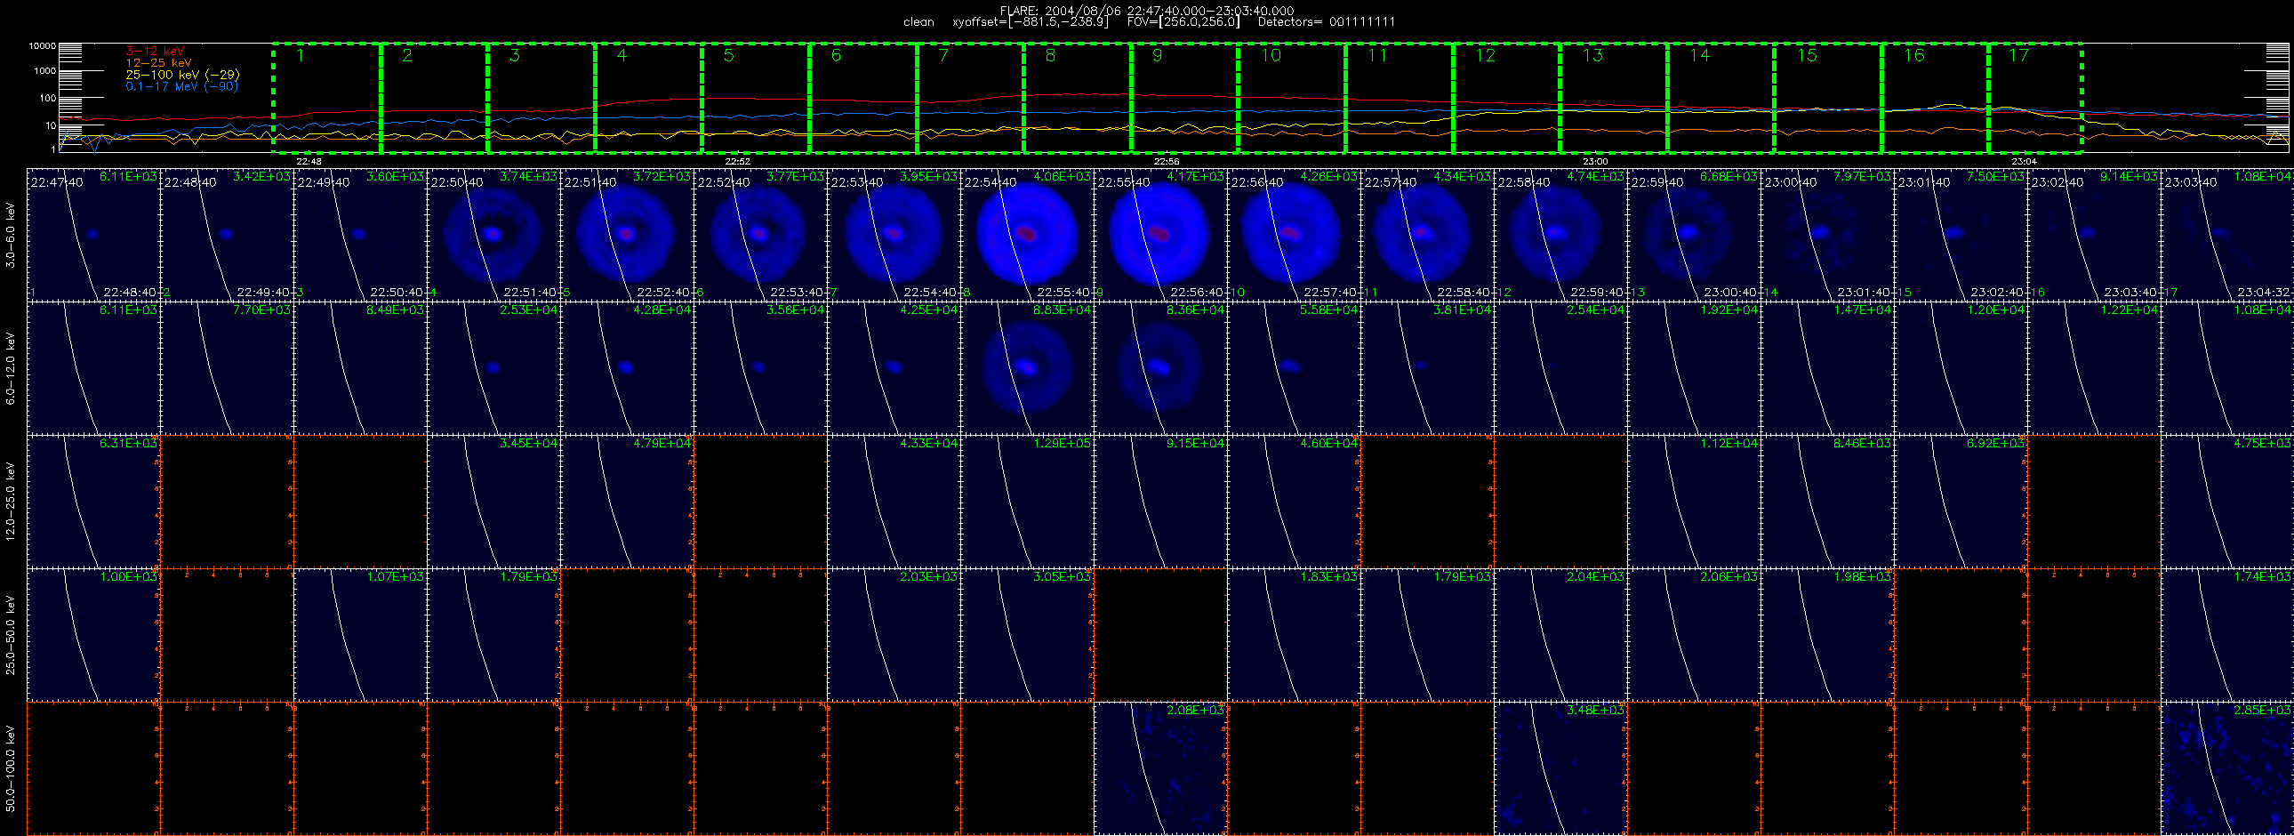The height and width of the screenshot is (836, 2294).
Task: Click the 3.0-6.0 keV row label
Action: pos(11,235)
